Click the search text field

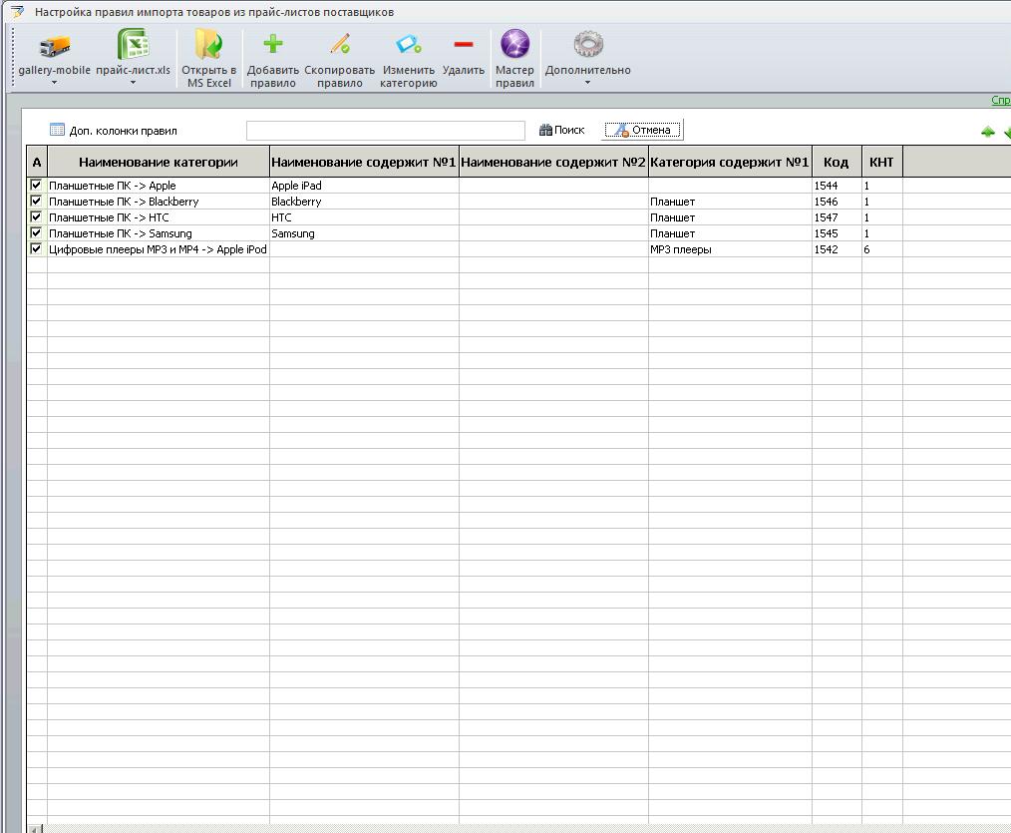386,131
